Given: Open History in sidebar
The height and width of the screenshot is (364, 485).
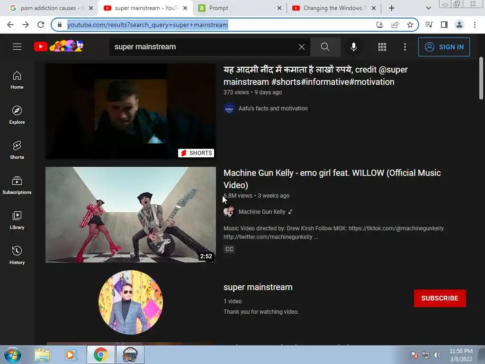Looking at the screenshot, I should (x=17, y=255).
